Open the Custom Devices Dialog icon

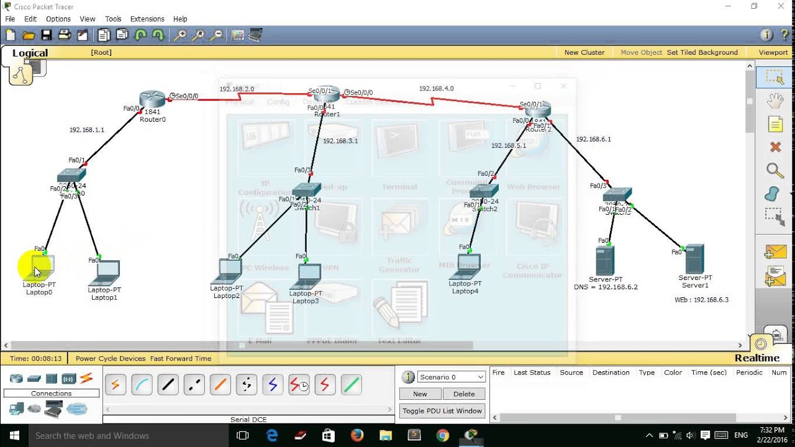click(255, 35)
